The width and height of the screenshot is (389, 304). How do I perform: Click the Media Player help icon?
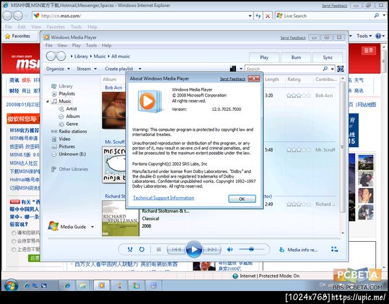pos(340,69)
